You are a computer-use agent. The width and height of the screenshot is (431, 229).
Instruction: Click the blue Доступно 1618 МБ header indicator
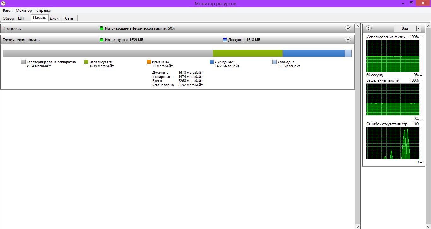coord(225,40)
